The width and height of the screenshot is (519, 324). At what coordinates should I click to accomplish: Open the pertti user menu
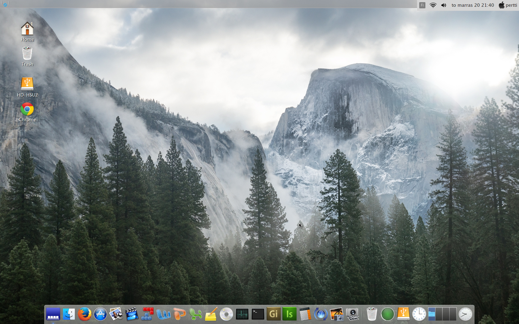(508, 5)
